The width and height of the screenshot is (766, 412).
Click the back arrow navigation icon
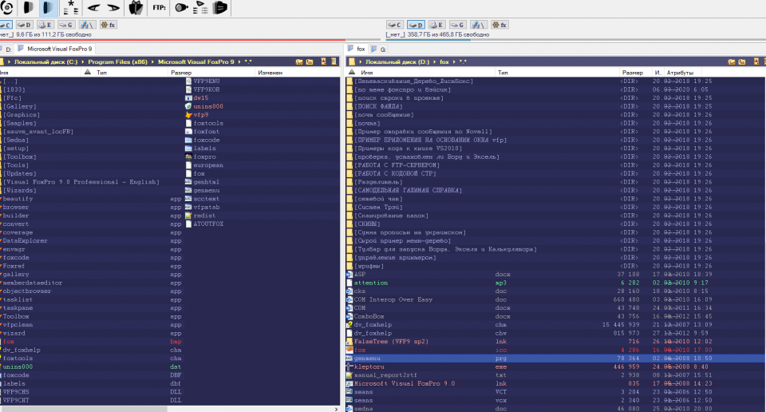point(93,9)
